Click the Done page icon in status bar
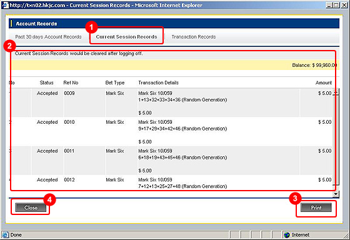The height and width of the screenshot is (240, 350). (x=6, y=235)
